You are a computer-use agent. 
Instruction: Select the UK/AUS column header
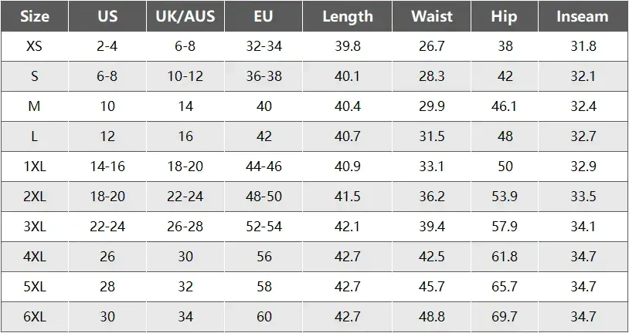pyautogui.click(x=185, y=16)
